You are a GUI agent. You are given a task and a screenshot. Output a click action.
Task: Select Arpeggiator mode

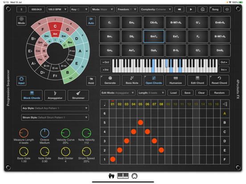pos(55,95)
